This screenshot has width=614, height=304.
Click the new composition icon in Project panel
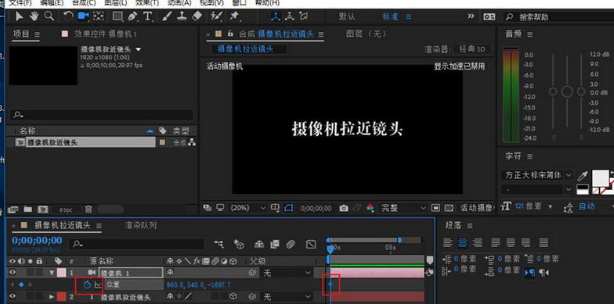pyautogui.click(x=42, y=209)
